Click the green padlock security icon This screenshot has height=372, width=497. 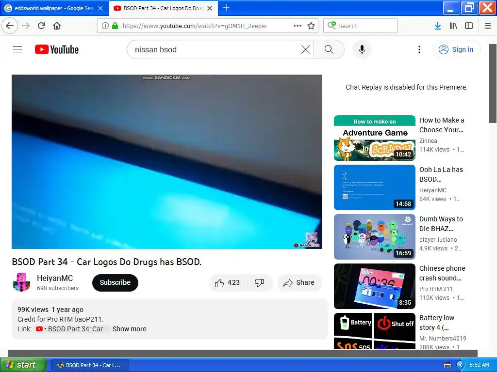115,26
